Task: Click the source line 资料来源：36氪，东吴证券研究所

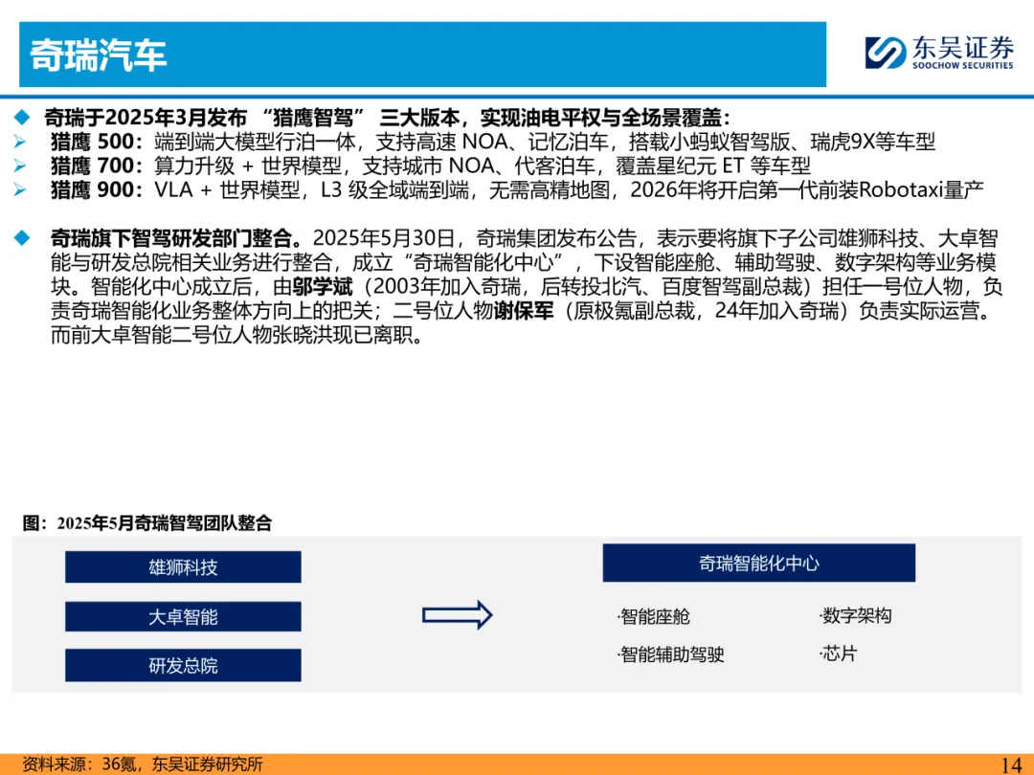Action: coord(143,764)
